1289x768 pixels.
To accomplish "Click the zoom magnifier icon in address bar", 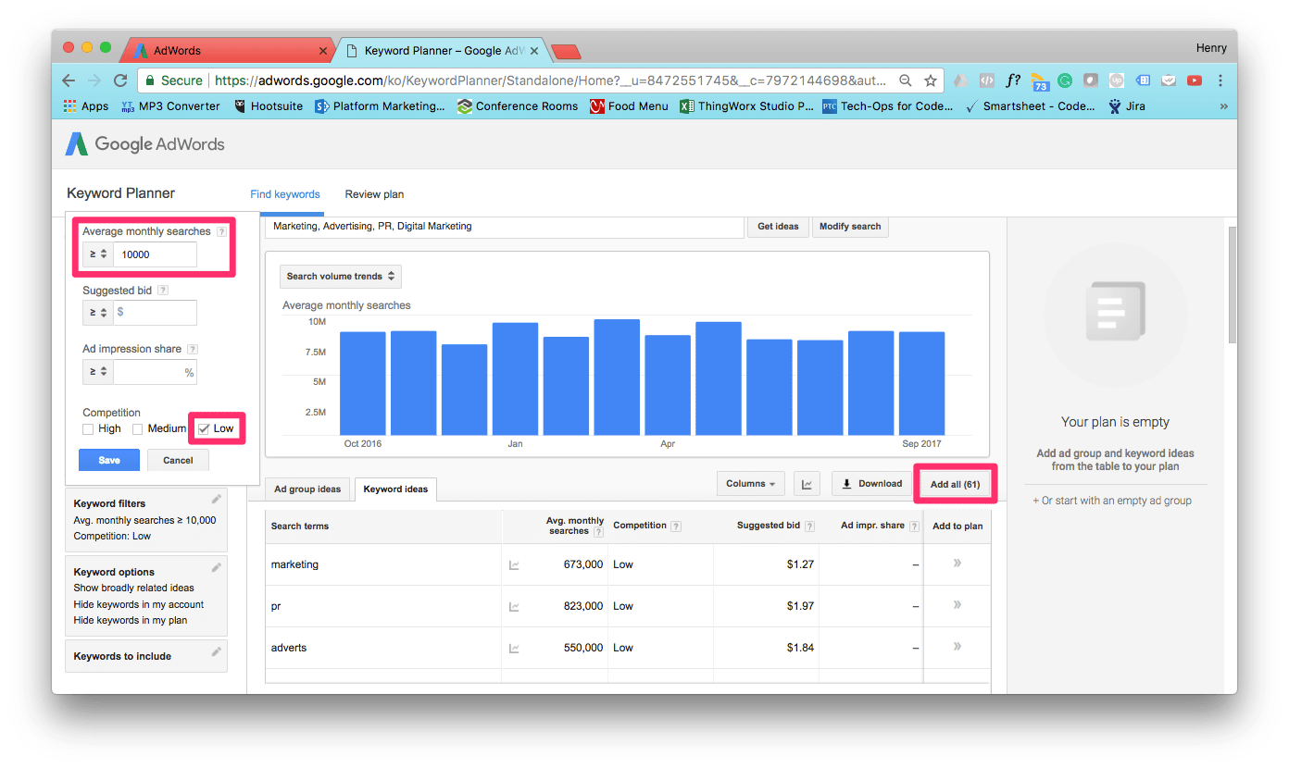I will click(906, 81).
